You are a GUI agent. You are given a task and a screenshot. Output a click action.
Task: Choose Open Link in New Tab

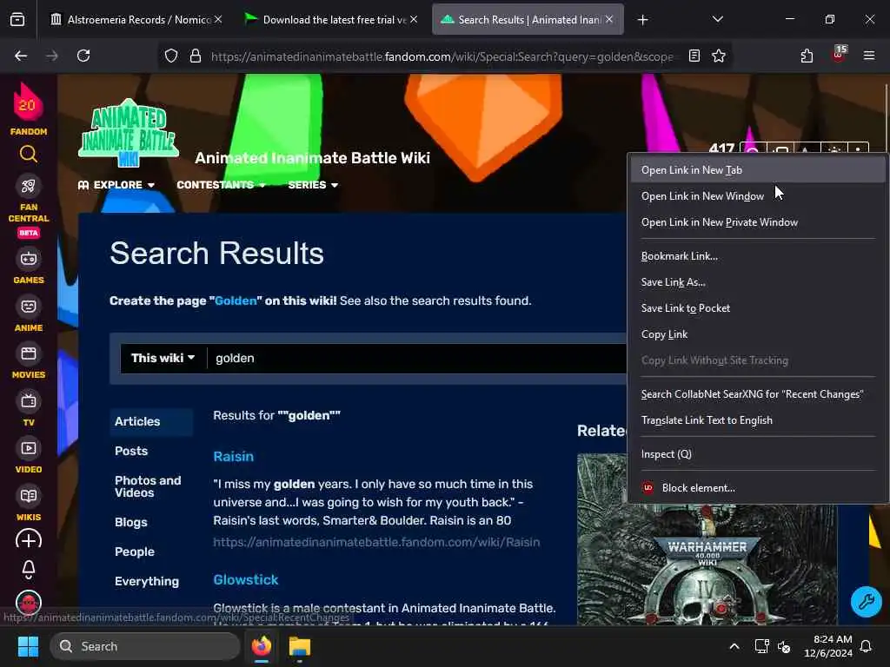pos(757,170)
